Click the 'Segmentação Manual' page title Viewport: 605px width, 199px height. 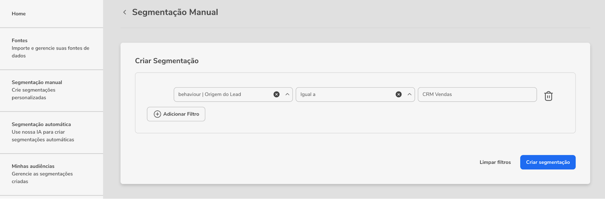175,12
